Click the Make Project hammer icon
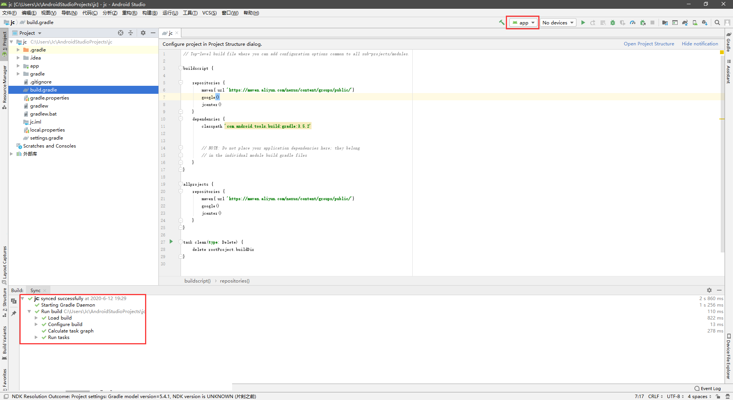Viewport: 733px width, 400px height. point(502,22)
